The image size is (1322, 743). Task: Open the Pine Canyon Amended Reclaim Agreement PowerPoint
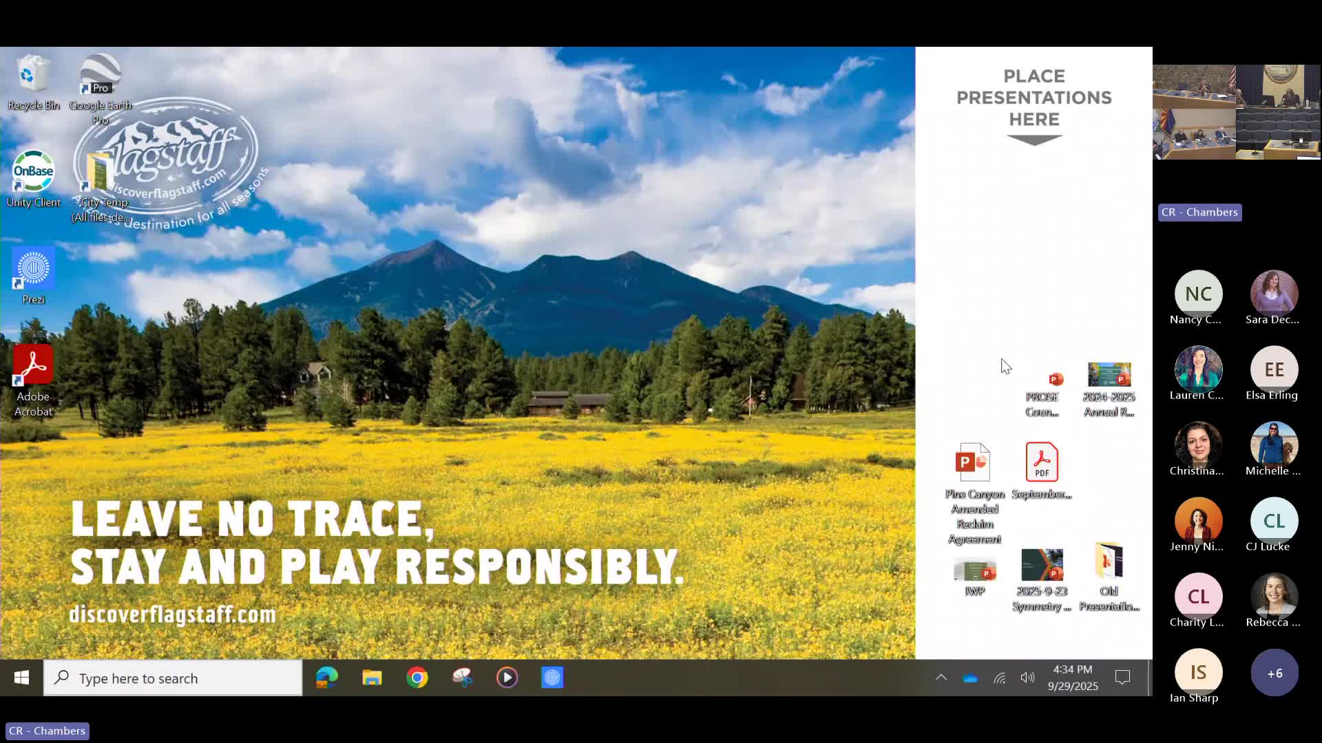tap(974, 462)
